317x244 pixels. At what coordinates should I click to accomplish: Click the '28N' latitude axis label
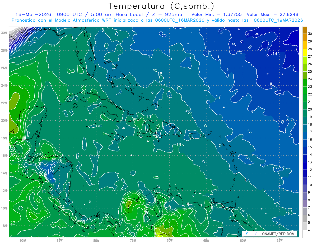tap(4, 50)
